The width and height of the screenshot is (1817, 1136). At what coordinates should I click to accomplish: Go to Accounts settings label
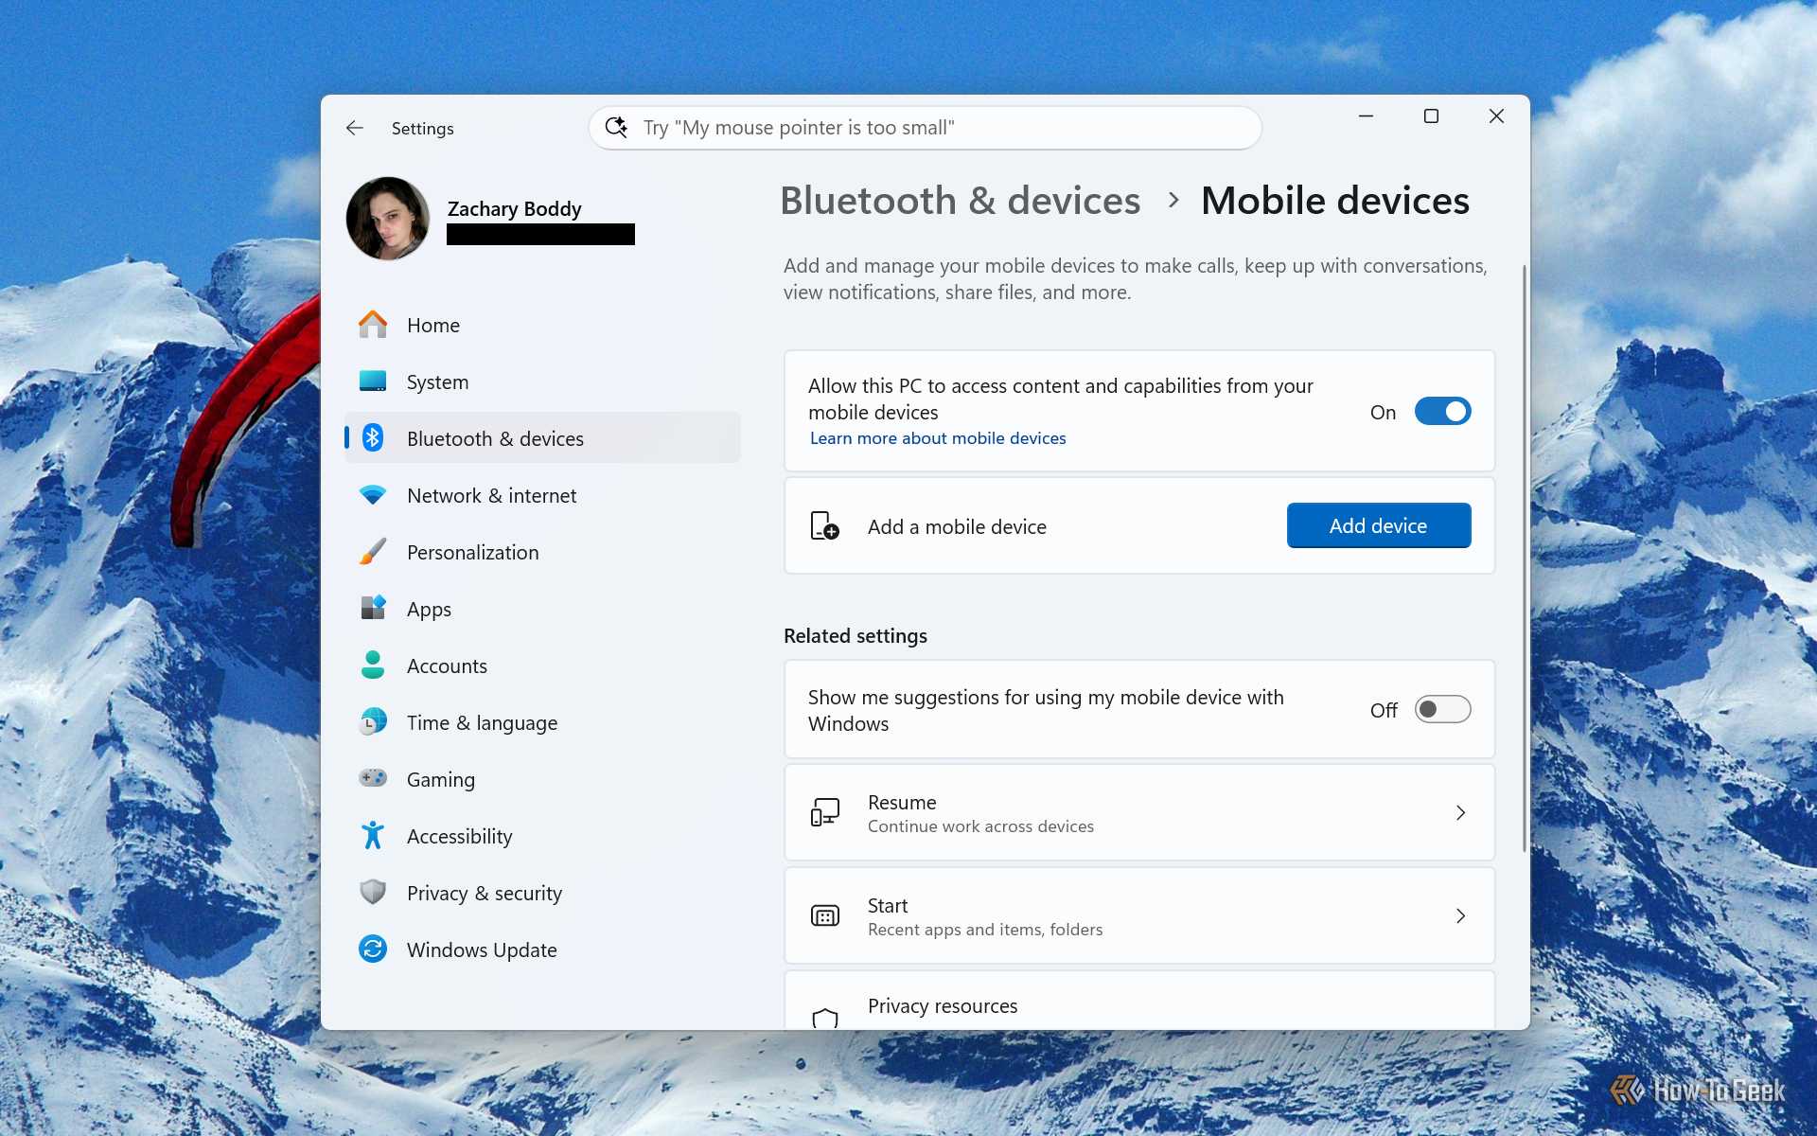tap(447, 666)
